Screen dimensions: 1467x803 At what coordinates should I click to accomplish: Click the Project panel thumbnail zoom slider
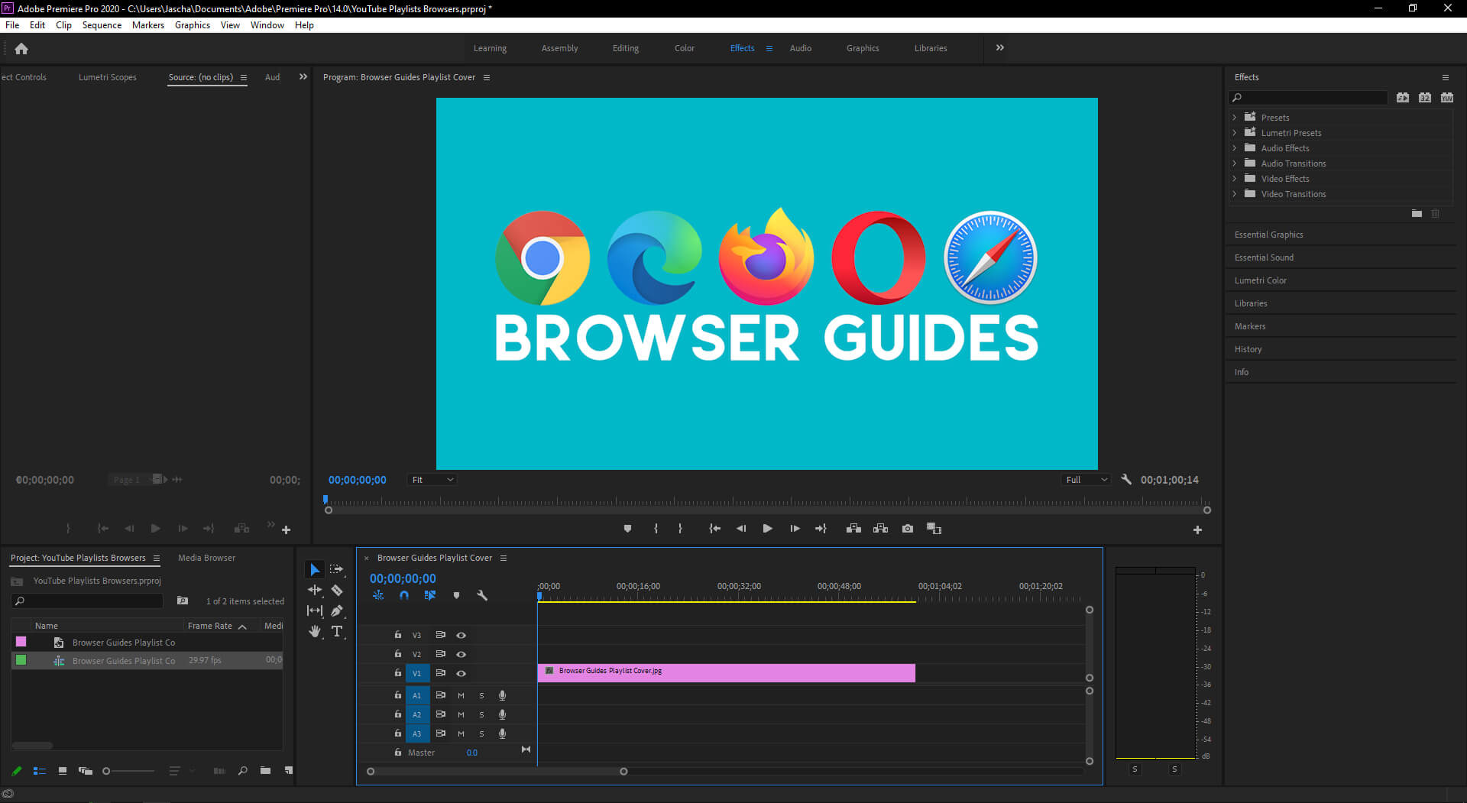[128, 771]
